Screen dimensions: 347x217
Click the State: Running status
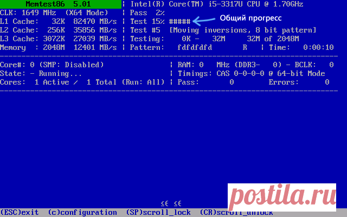[x=41, y=74]
